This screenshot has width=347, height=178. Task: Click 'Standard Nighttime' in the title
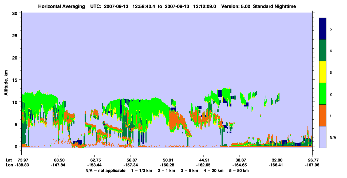274,6
